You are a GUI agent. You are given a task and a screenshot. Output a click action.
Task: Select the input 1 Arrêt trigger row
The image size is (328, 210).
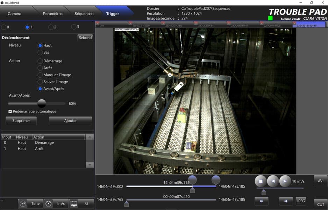coord(43,149)
